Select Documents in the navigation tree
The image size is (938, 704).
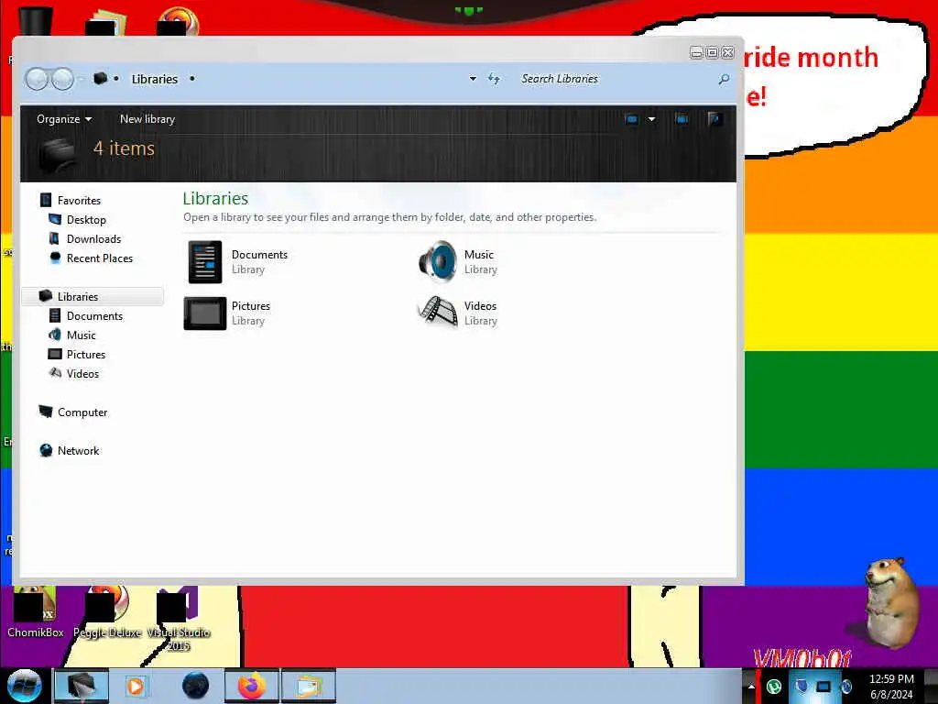[x=94, y=316]
